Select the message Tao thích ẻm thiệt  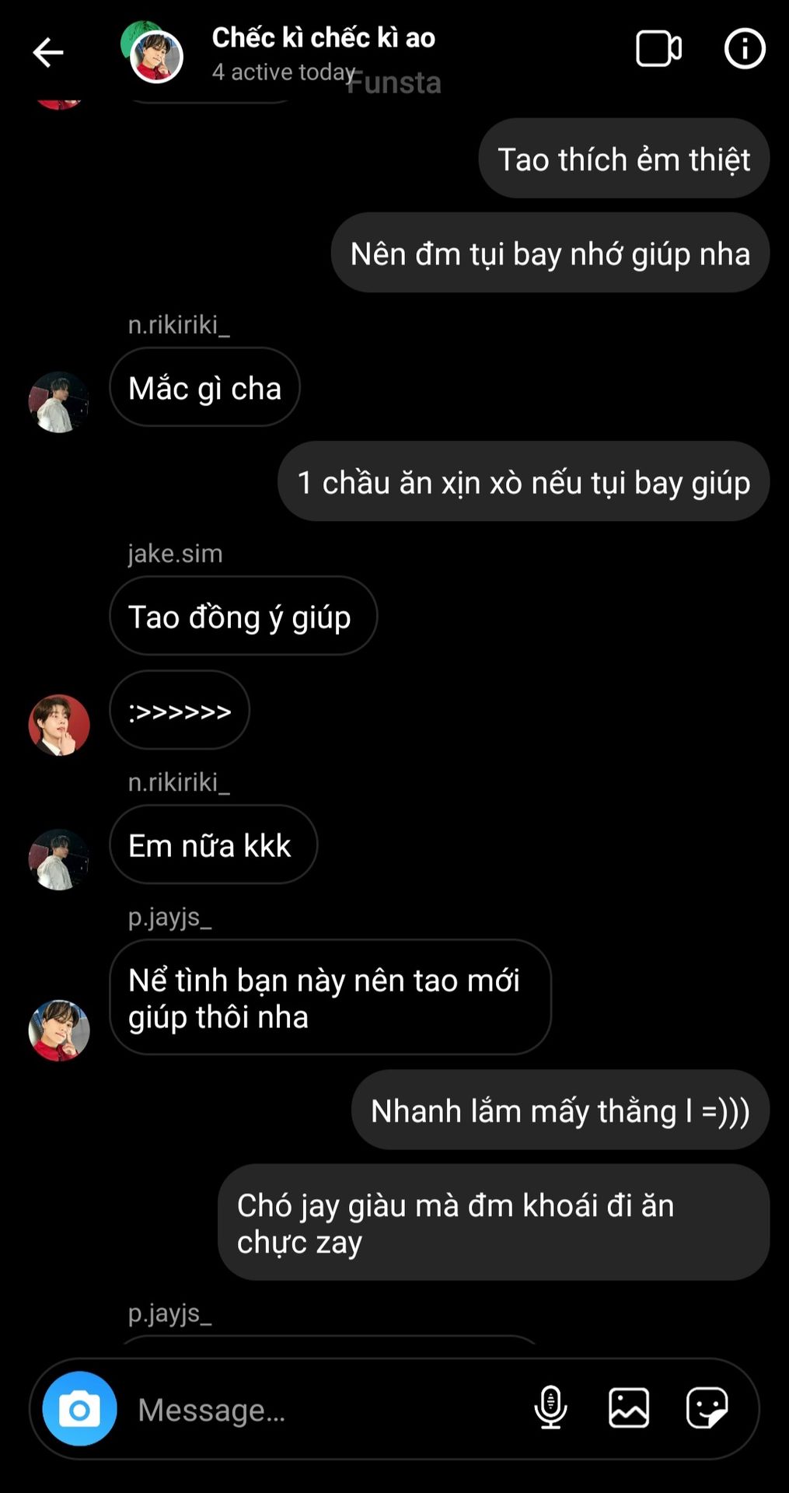623,158
